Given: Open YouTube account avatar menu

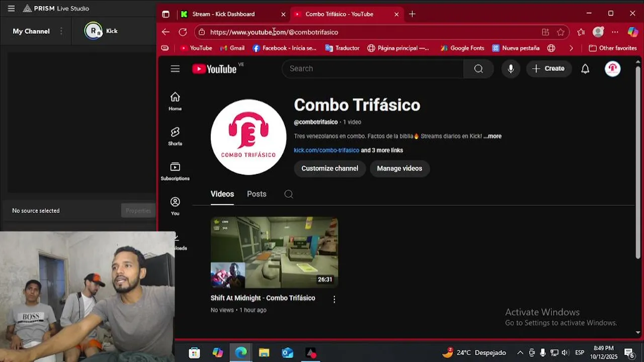Looking at the screenshot, I should (612, 69).
